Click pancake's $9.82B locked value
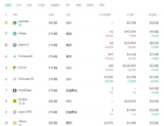The width and height of the screenshot is (164, 126). click(x=154, y=23)
